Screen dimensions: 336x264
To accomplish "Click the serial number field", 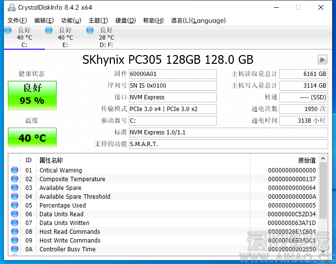I will coord(173,86).
